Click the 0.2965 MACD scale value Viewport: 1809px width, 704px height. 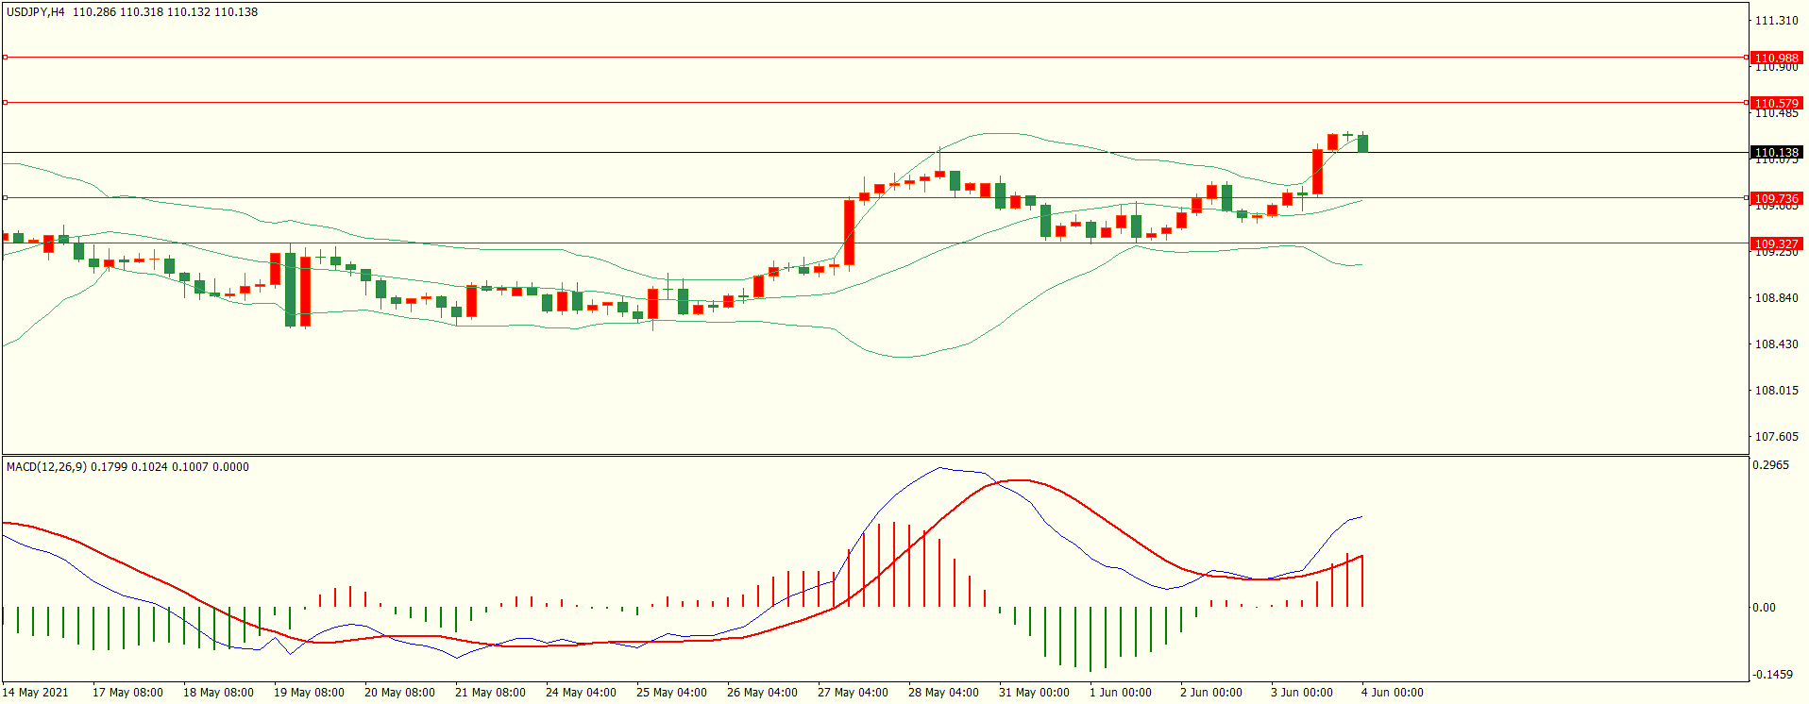(x=1770, y=465)
